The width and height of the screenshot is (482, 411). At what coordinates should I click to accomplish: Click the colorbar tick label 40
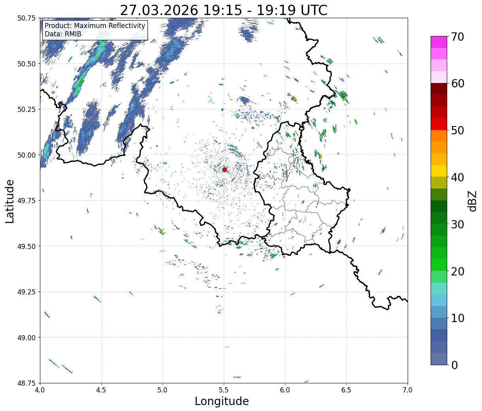pos(457,177)
